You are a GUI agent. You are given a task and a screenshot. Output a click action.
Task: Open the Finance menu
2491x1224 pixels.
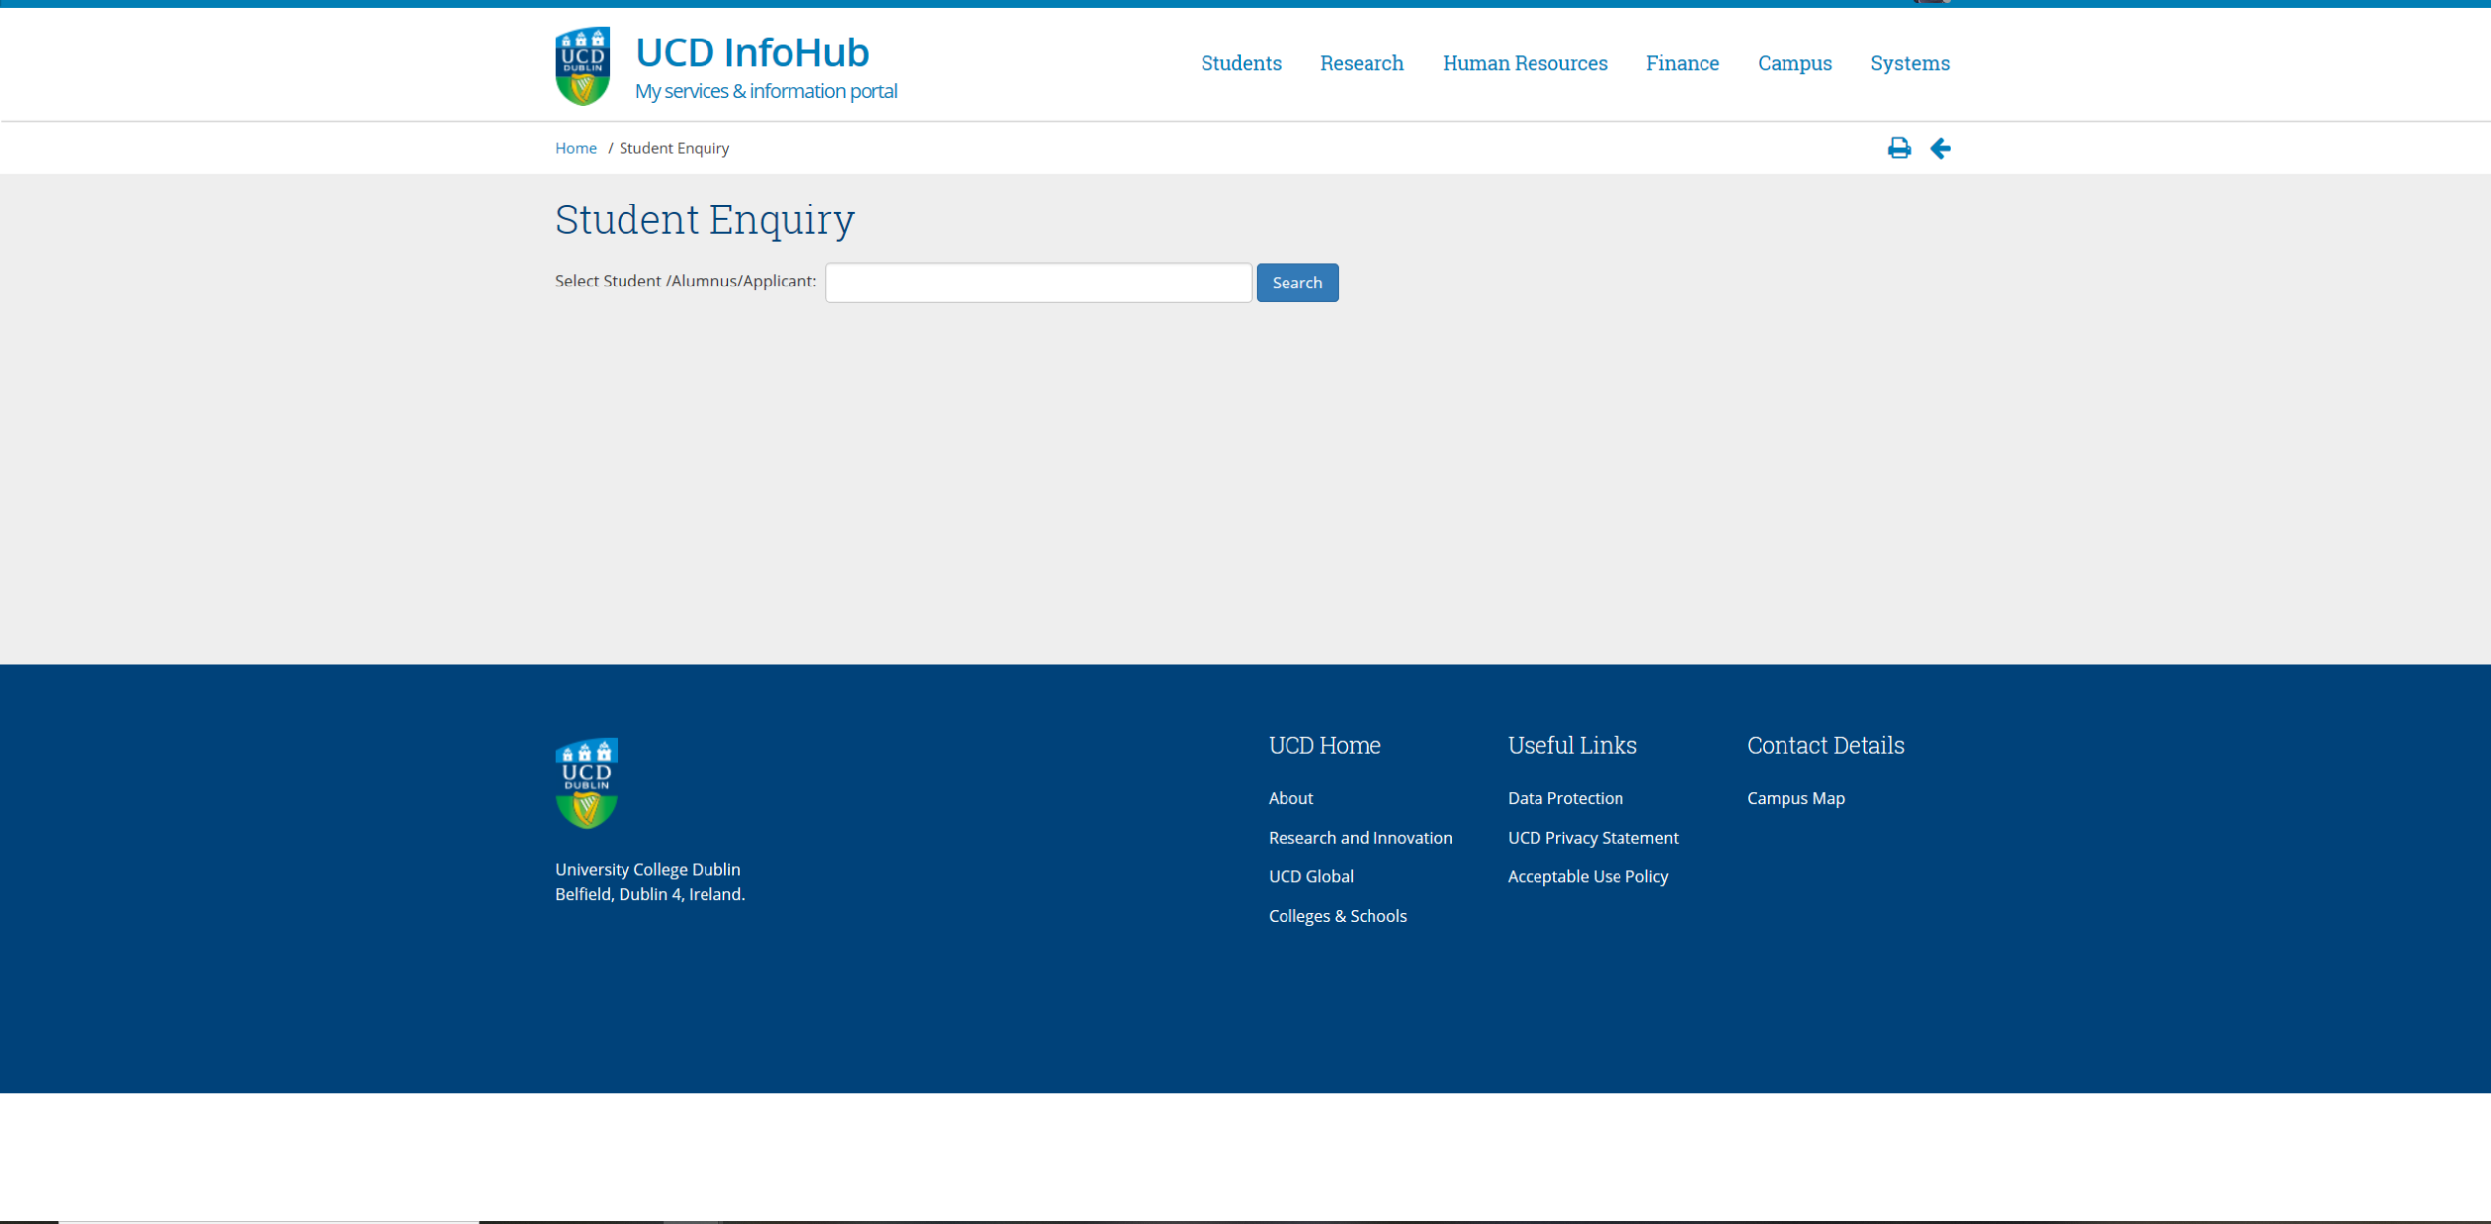click(x=1682, y=63)
